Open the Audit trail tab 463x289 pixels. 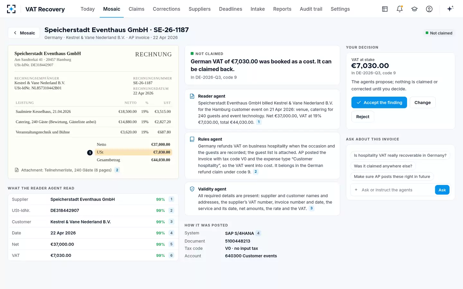[311, 9]
